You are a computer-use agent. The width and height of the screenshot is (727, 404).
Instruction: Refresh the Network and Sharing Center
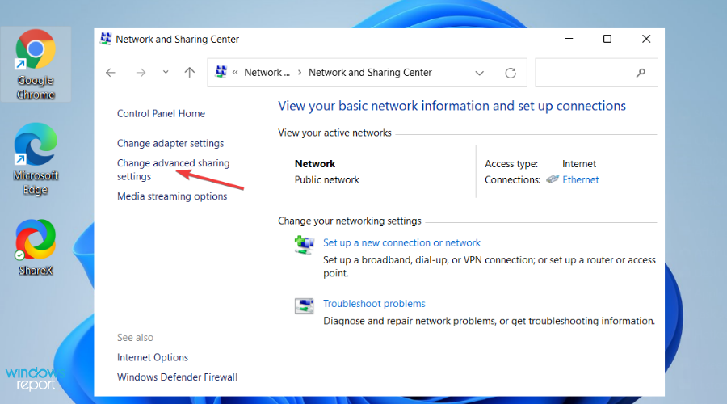tap(511, 73)
